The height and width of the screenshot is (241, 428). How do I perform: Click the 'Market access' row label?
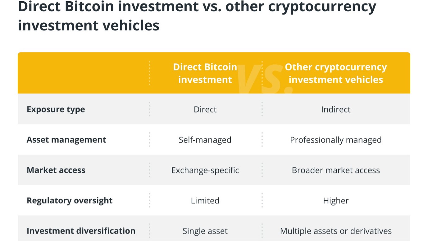click(56, 170)
